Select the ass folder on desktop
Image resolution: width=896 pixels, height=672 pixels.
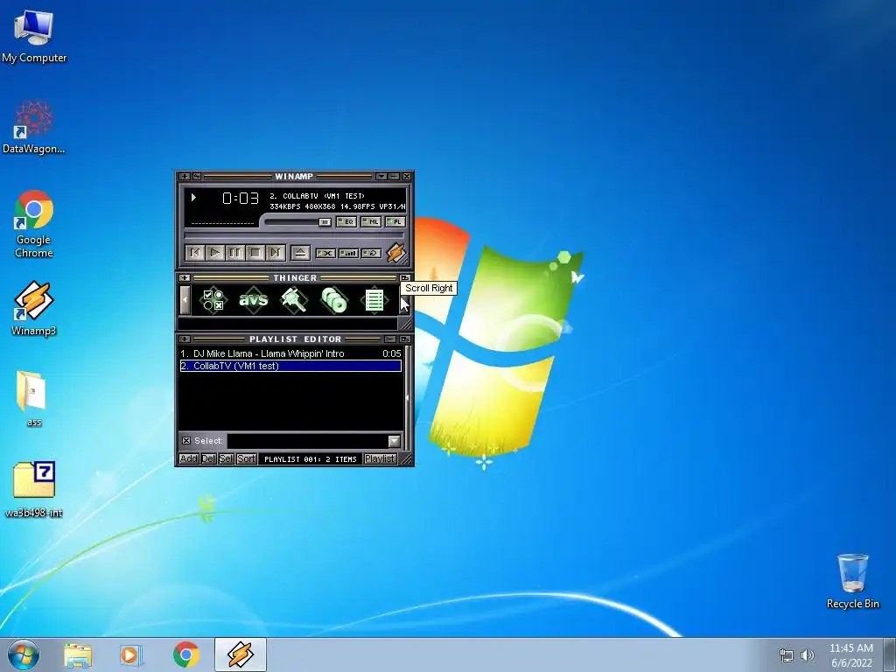[34, 399]
